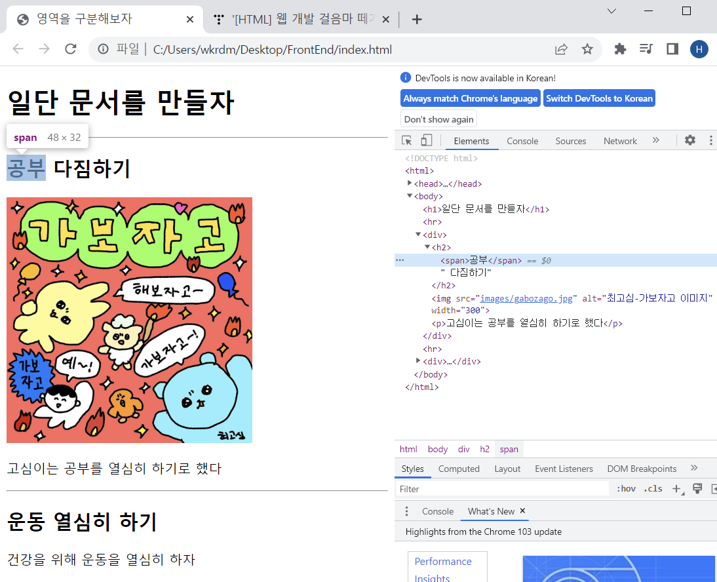The width and height of the screenshot is (717, 582).
Task: Select span in breadcrumb bar
Action: click(x=509, y=450)
